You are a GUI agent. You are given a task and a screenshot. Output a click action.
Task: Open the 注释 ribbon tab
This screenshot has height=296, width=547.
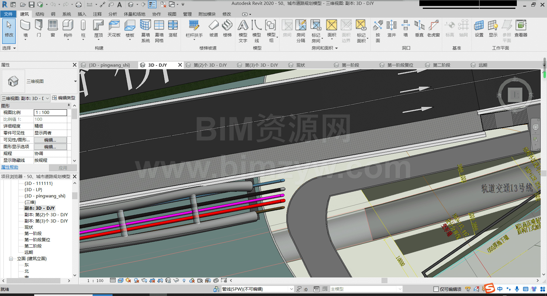click(97, 14)
